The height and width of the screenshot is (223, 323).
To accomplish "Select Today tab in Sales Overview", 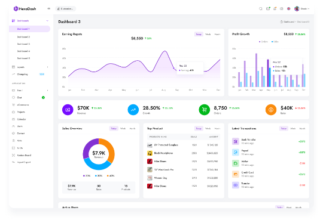I will point(114,129).
